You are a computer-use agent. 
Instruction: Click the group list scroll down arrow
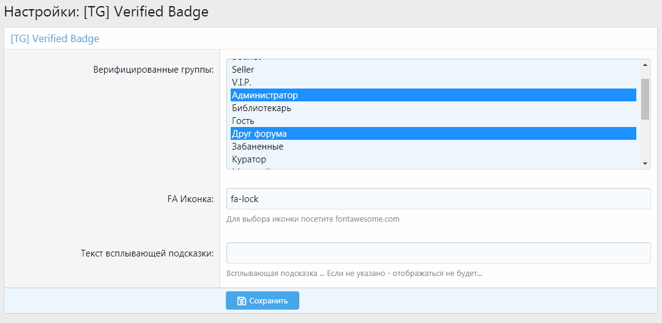[x=645, y=164]
